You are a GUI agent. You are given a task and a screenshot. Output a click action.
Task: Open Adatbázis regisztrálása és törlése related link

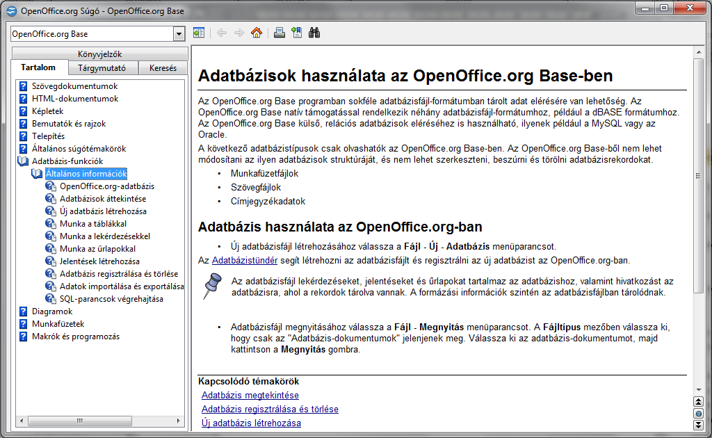click(x=270, y=409)
